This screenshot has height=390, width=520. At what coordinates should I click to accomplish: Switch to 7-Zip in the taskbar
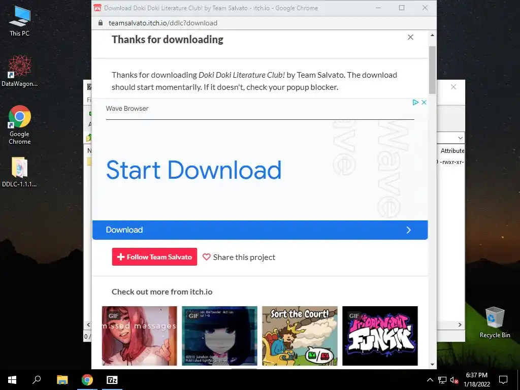(x=112, y=380)
